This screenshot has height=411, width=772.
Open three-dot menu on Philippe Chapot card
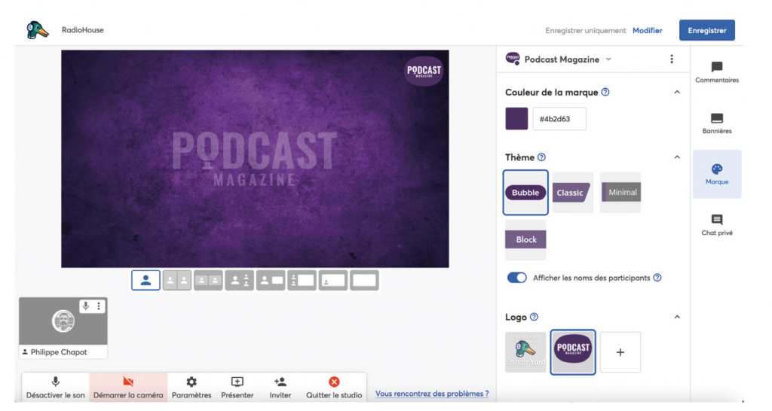point(99,306)
